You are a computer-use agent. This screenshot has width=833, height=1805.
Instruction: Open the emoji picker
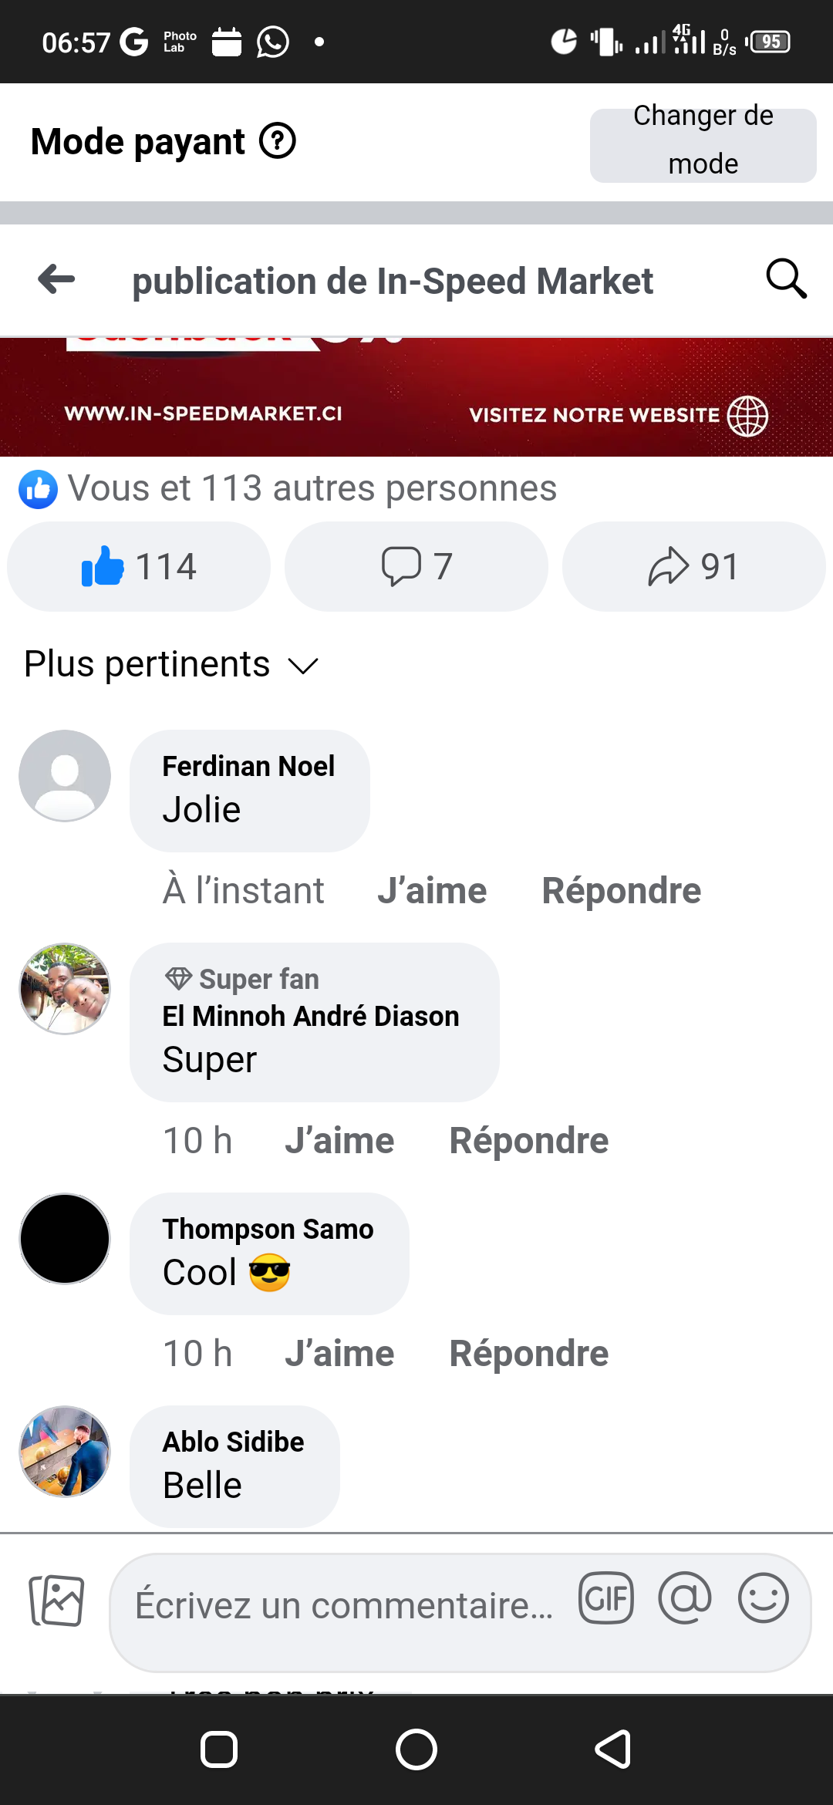763,1599
